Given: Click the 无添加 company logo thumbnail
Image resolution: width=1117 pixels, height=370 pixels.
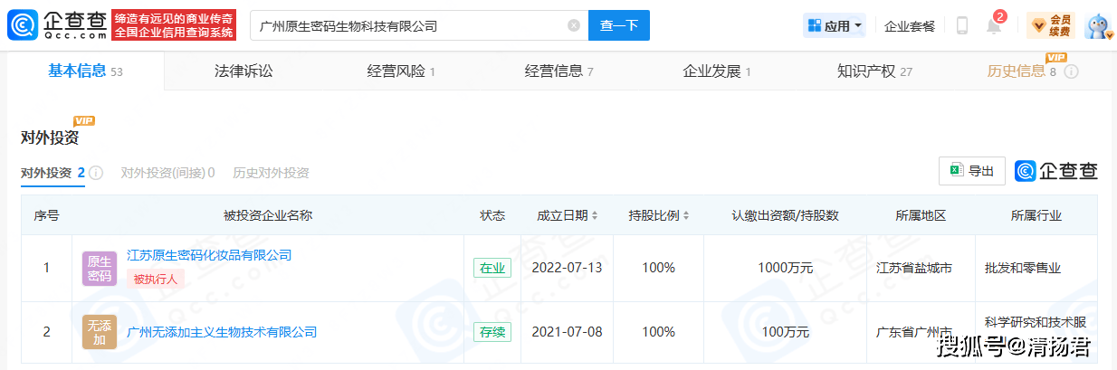Looking at the screenshot, I should coord(100,332).
